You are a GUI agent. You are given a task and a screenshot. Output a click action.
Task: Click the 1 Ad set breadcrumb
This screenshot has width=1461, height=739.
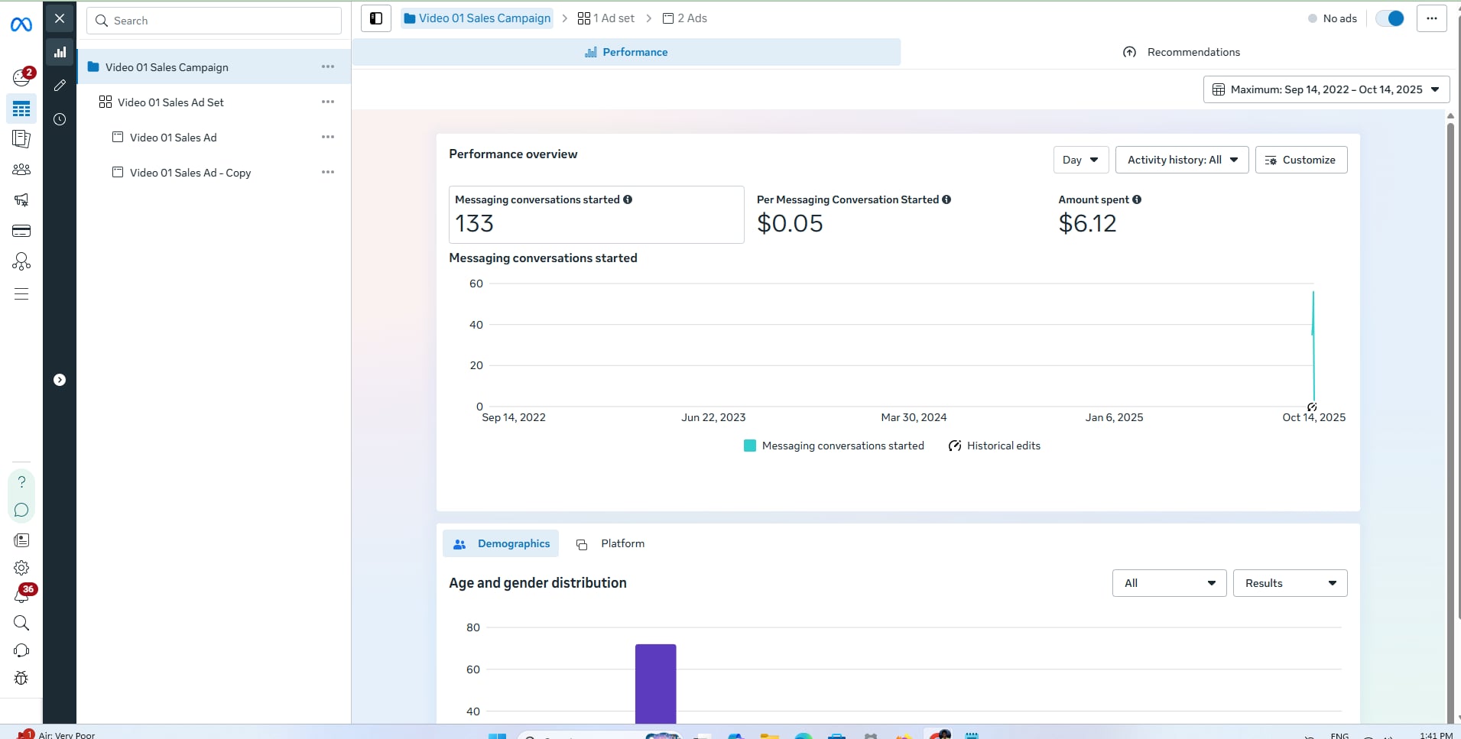(606, 18)
